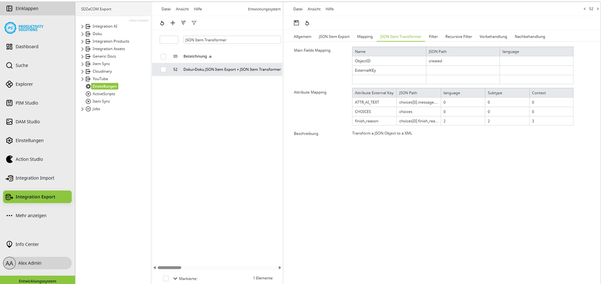The image size is (601, 284).
Task: Expand YouTube tree node
Action: point(82,79)
